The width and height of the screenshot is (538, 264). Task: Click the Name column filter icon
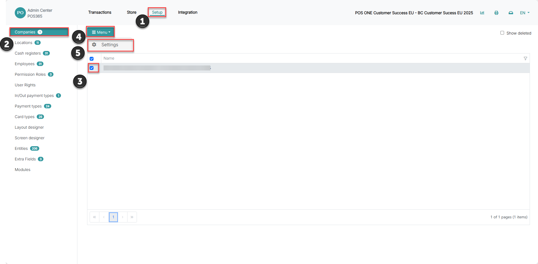pyautogui.click(x=525, y=58)
